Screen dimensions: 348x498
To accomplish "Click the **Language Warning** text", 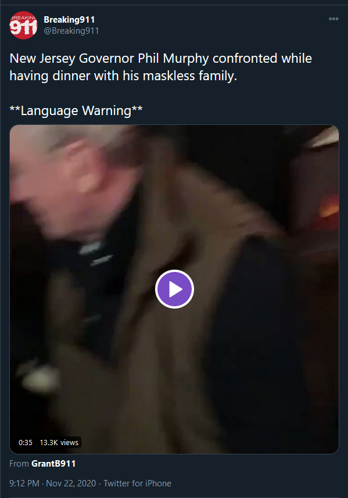I will [76, 110].
